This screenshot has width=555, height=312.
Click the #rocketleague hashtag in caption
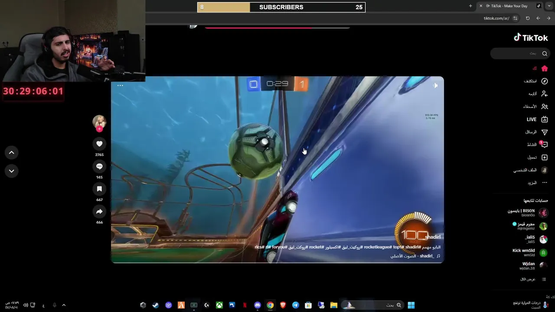(376, 247)
